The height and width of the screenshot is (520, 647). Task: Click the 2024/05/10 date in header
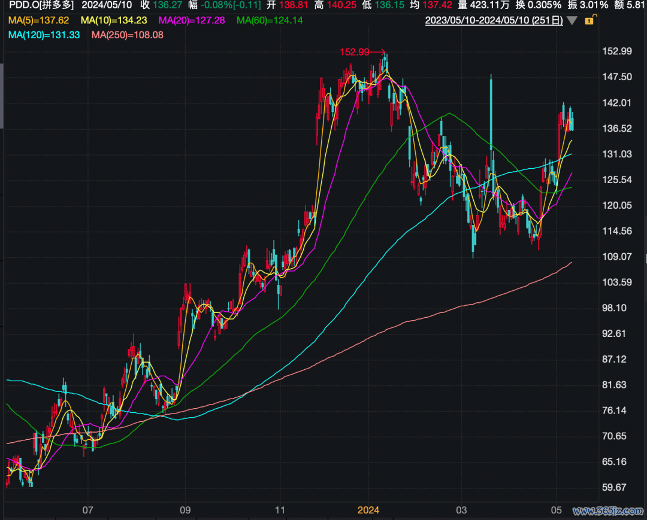pos(105,5)
